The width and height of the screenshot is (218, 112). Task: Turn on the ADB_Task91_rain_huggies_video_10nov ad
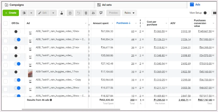tap(17, 31)
